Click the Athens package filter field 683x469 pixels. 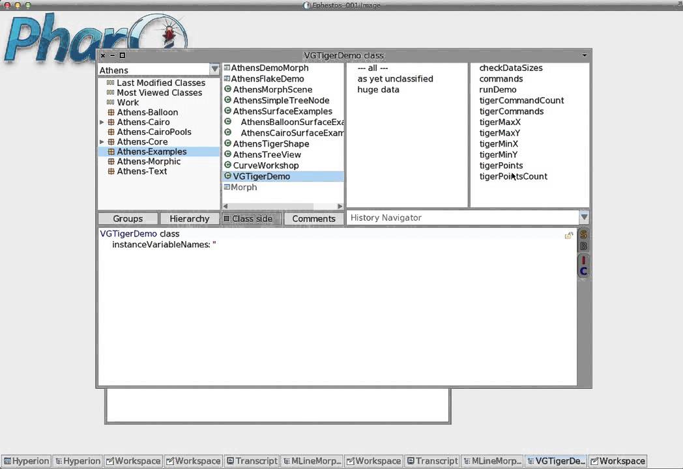[154, 70]
